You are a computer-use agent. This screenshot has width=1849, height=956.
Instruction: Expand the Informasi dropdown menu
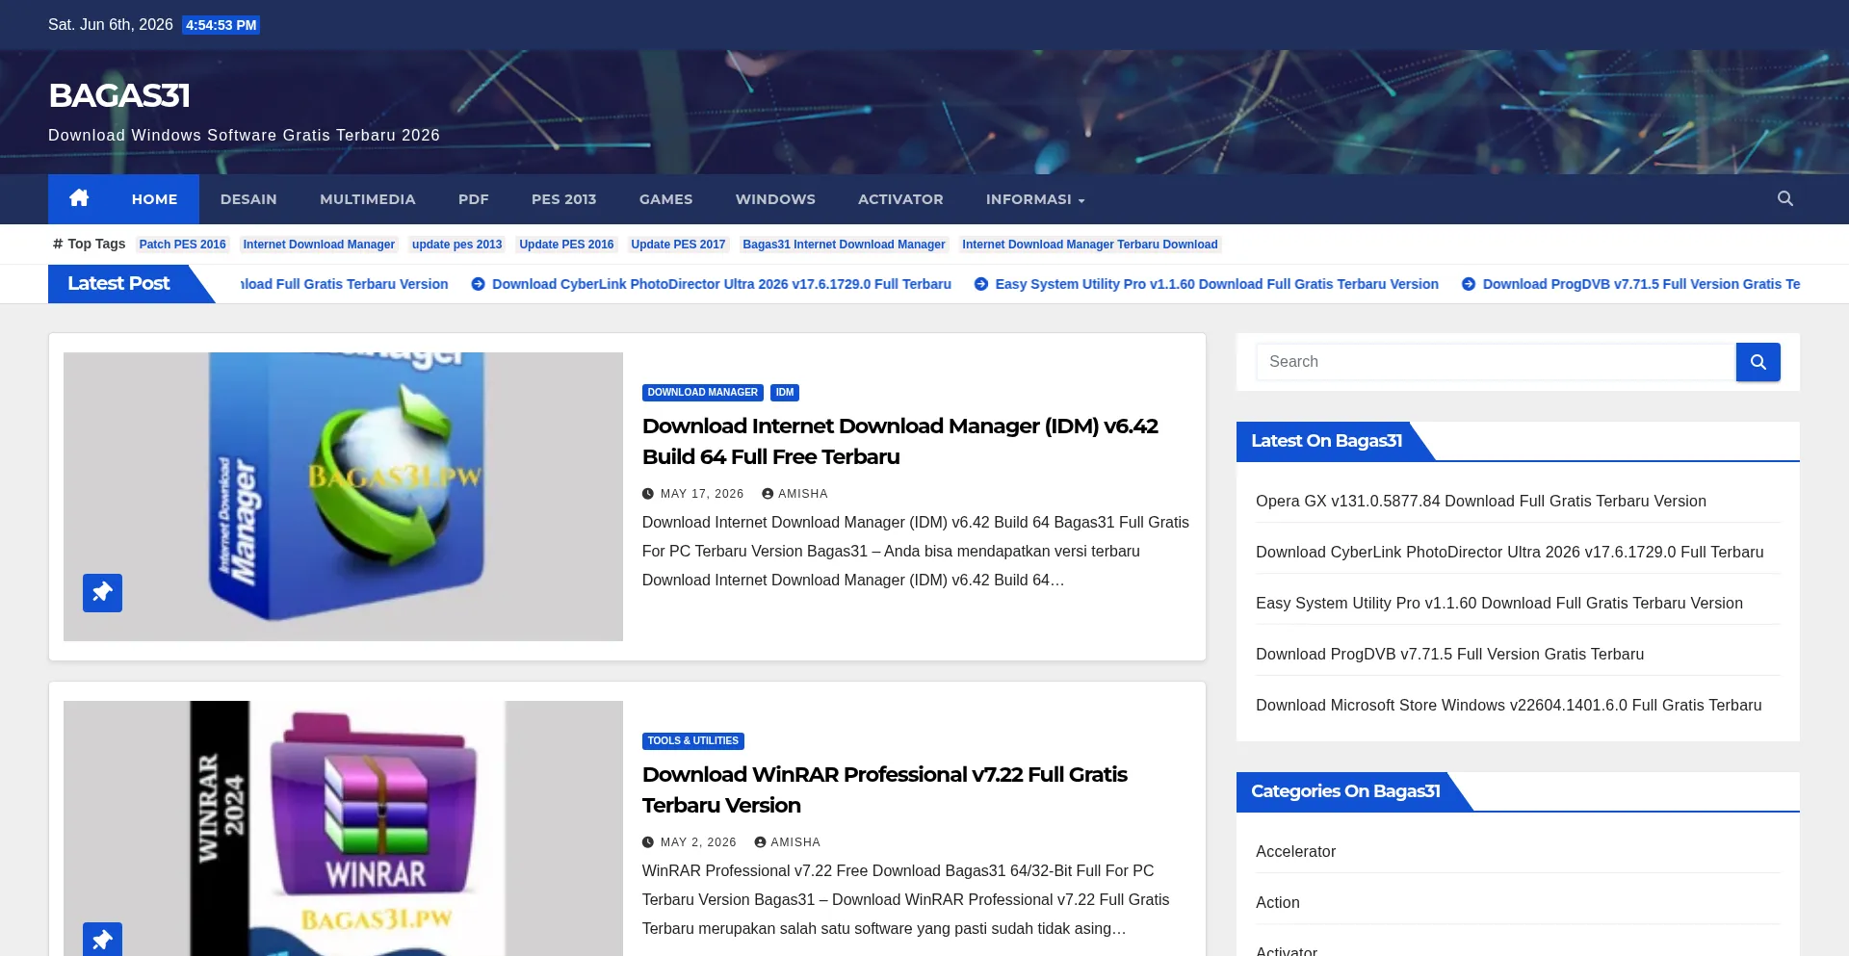click(1035, 199)
